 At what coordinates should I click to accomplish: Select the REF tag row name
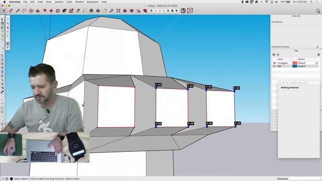(x=279, y=66)
